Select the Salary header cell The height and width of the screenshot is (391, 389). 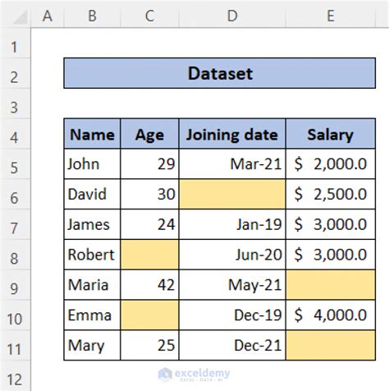[331, 134]
